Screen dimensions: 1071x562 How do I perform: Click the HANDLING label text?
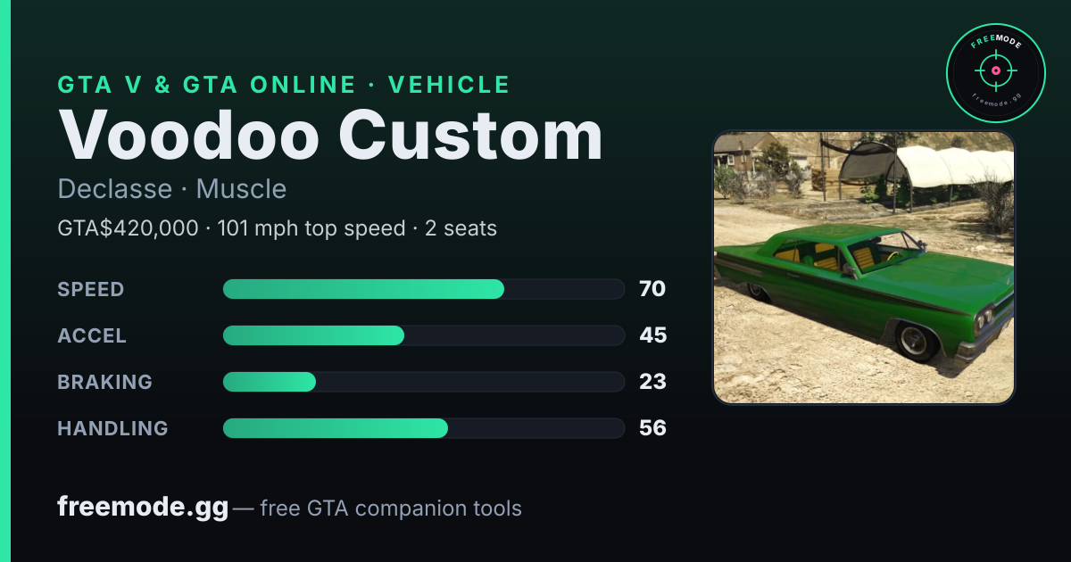[112, 428]
